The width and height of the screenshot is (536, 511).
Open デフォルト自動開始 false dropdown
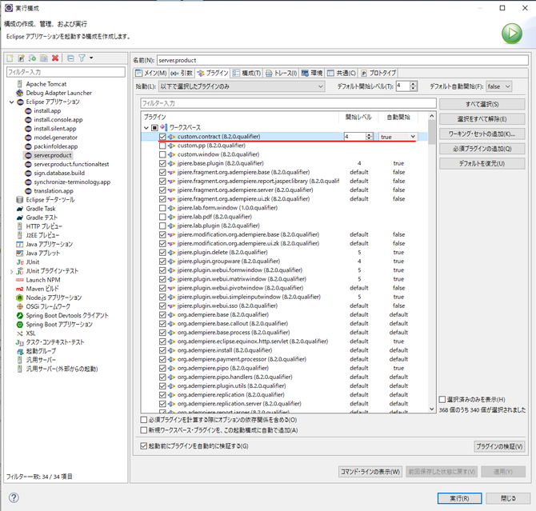pos(498,86)
